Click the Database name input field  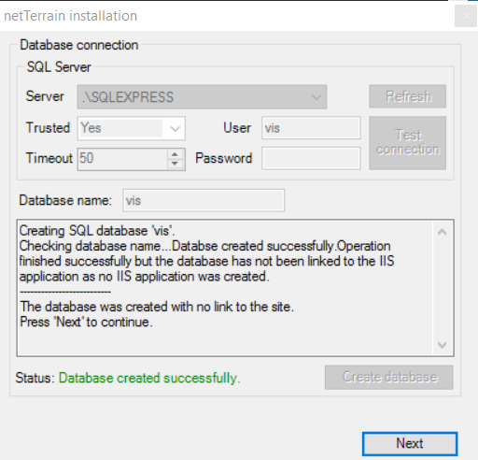[204, 200]
